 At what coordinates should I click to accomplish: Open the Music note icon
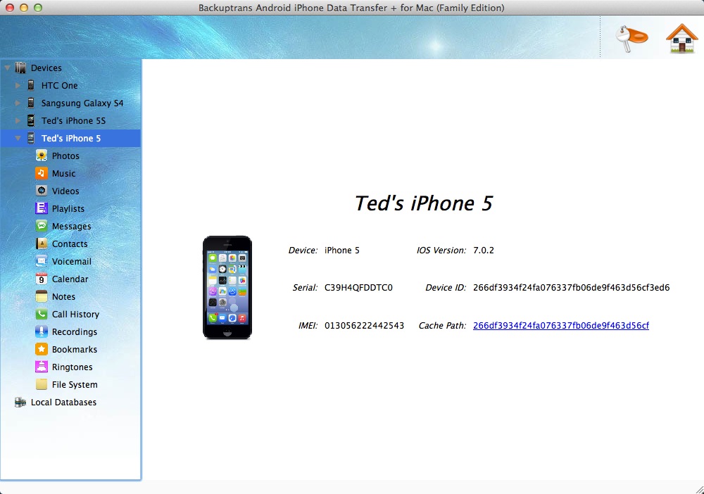tap(42, 173)
